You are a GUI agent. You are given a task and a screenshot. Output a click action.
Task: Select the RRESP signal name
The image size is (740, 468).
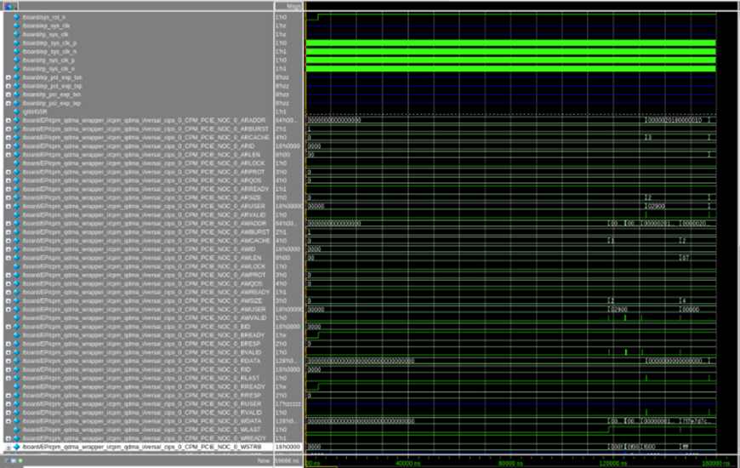(141, 396)
